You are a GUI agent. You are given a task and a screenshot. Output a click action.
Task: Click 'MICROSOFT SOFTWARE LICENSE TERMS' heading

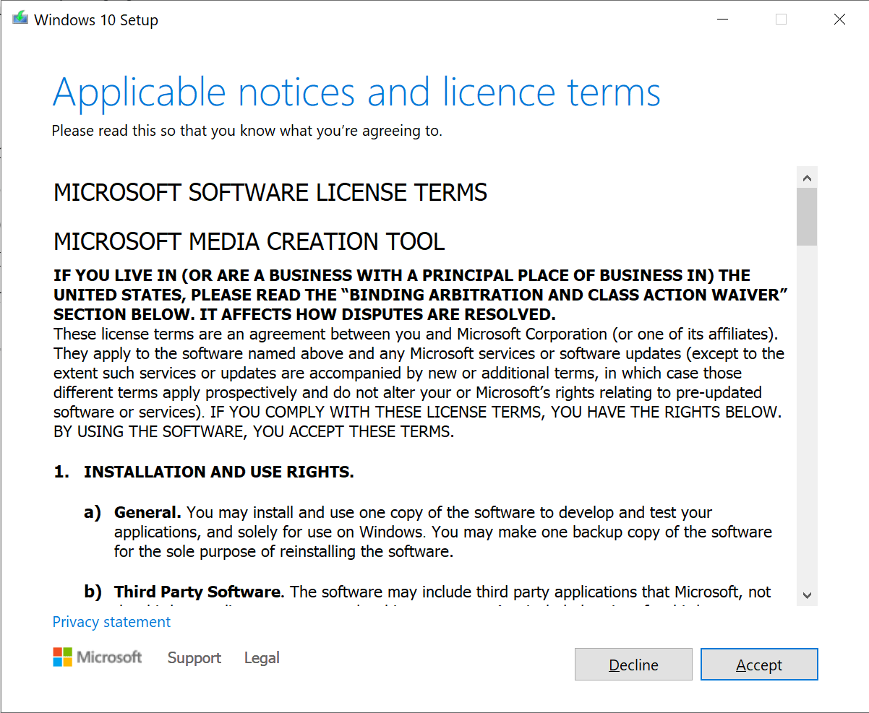(x=270, y=193)
